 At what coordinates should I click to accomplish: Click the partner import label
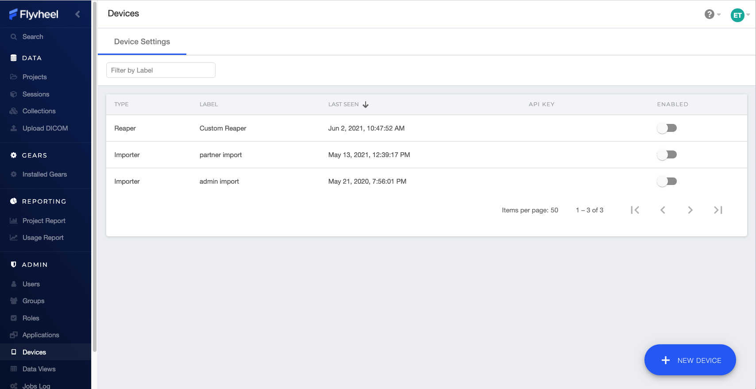click(x=220, y=155)
